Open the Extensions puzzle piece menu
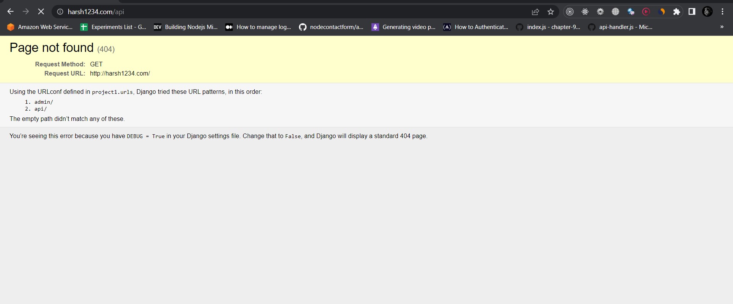 point(676,12)
